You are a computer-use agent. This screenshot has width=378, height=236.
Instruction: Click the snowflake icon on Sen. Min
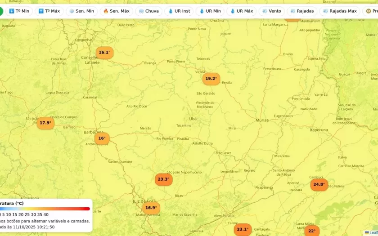72,11
